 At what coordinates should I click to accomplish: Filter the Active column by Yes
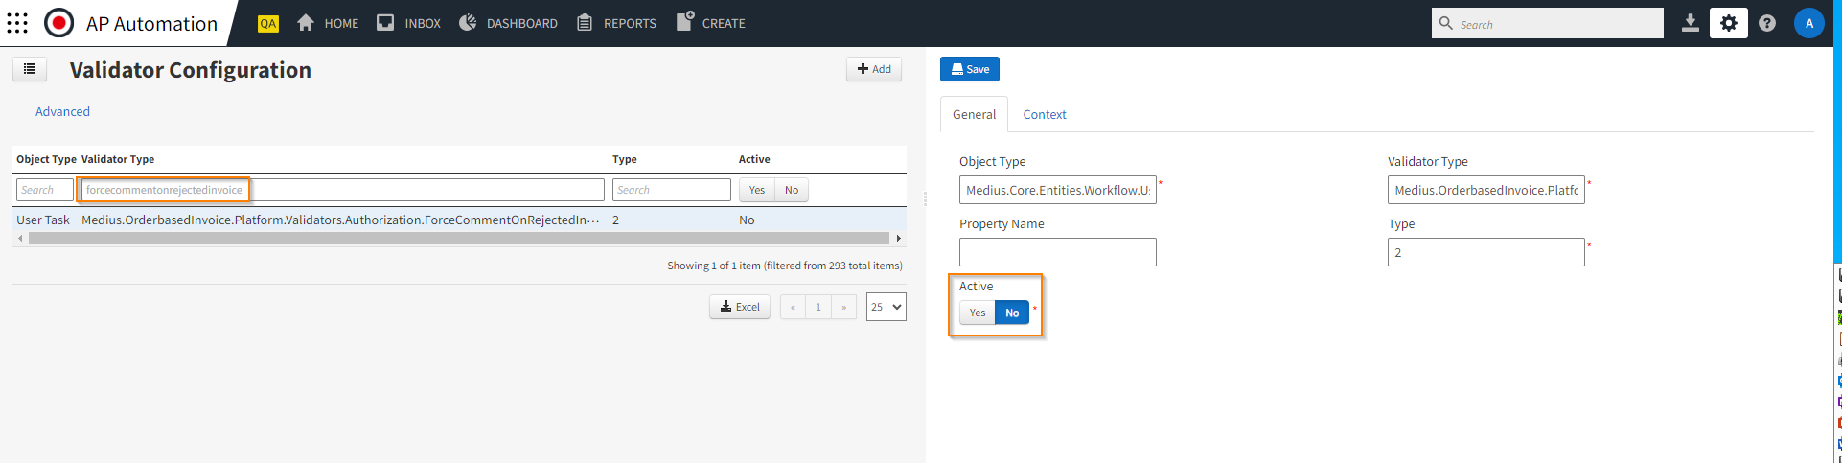click(x=756, y=190)
